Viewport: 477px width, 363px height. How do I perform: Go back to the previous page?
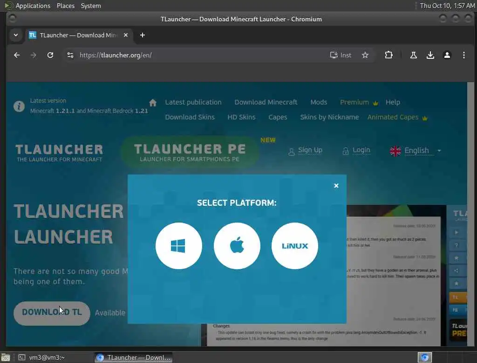coord(17,55)
